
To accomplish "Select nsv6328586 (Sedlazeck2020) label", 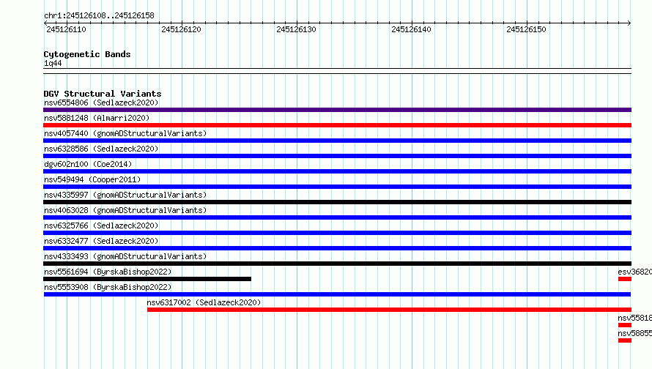I will (x=101, y=149).
